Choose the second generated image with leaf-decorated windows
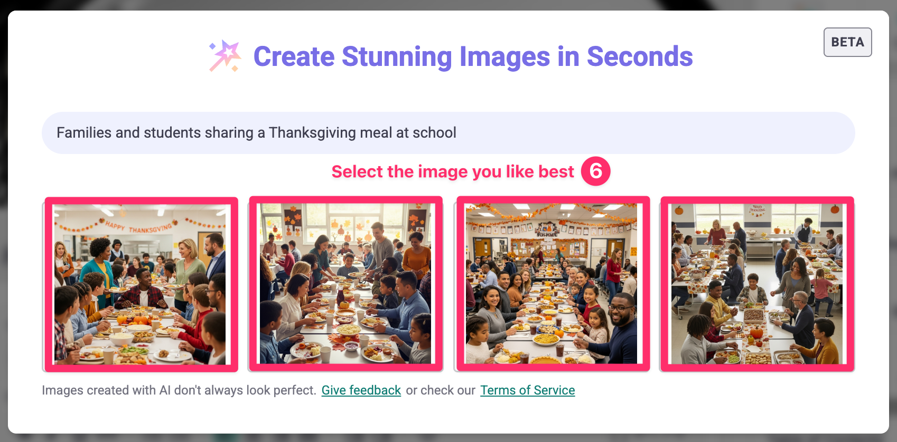This screenshot has height=442, width=897. click(345, 284)
